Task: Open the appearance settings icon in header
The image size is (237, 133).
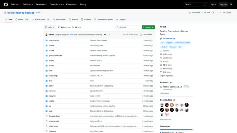Action: (231, 4)
